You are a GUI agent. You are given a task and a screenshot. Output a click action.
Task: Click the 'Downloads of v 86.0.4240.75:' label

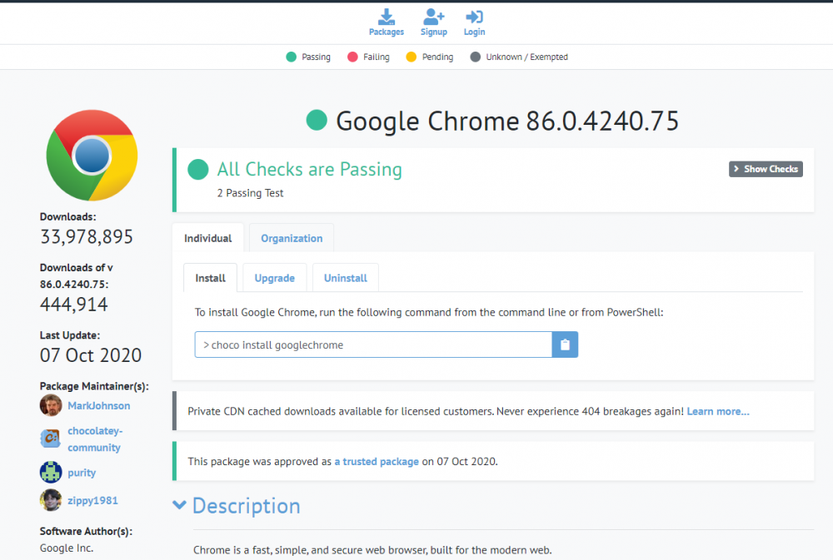pos(77,275)
